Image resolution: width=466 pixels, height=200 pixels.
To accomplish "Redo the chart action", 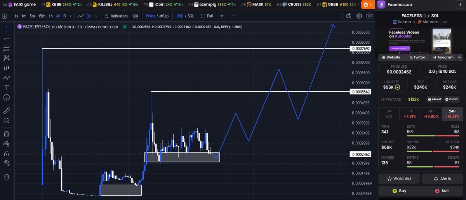I will pyautogui.click(x=233, y=16).
